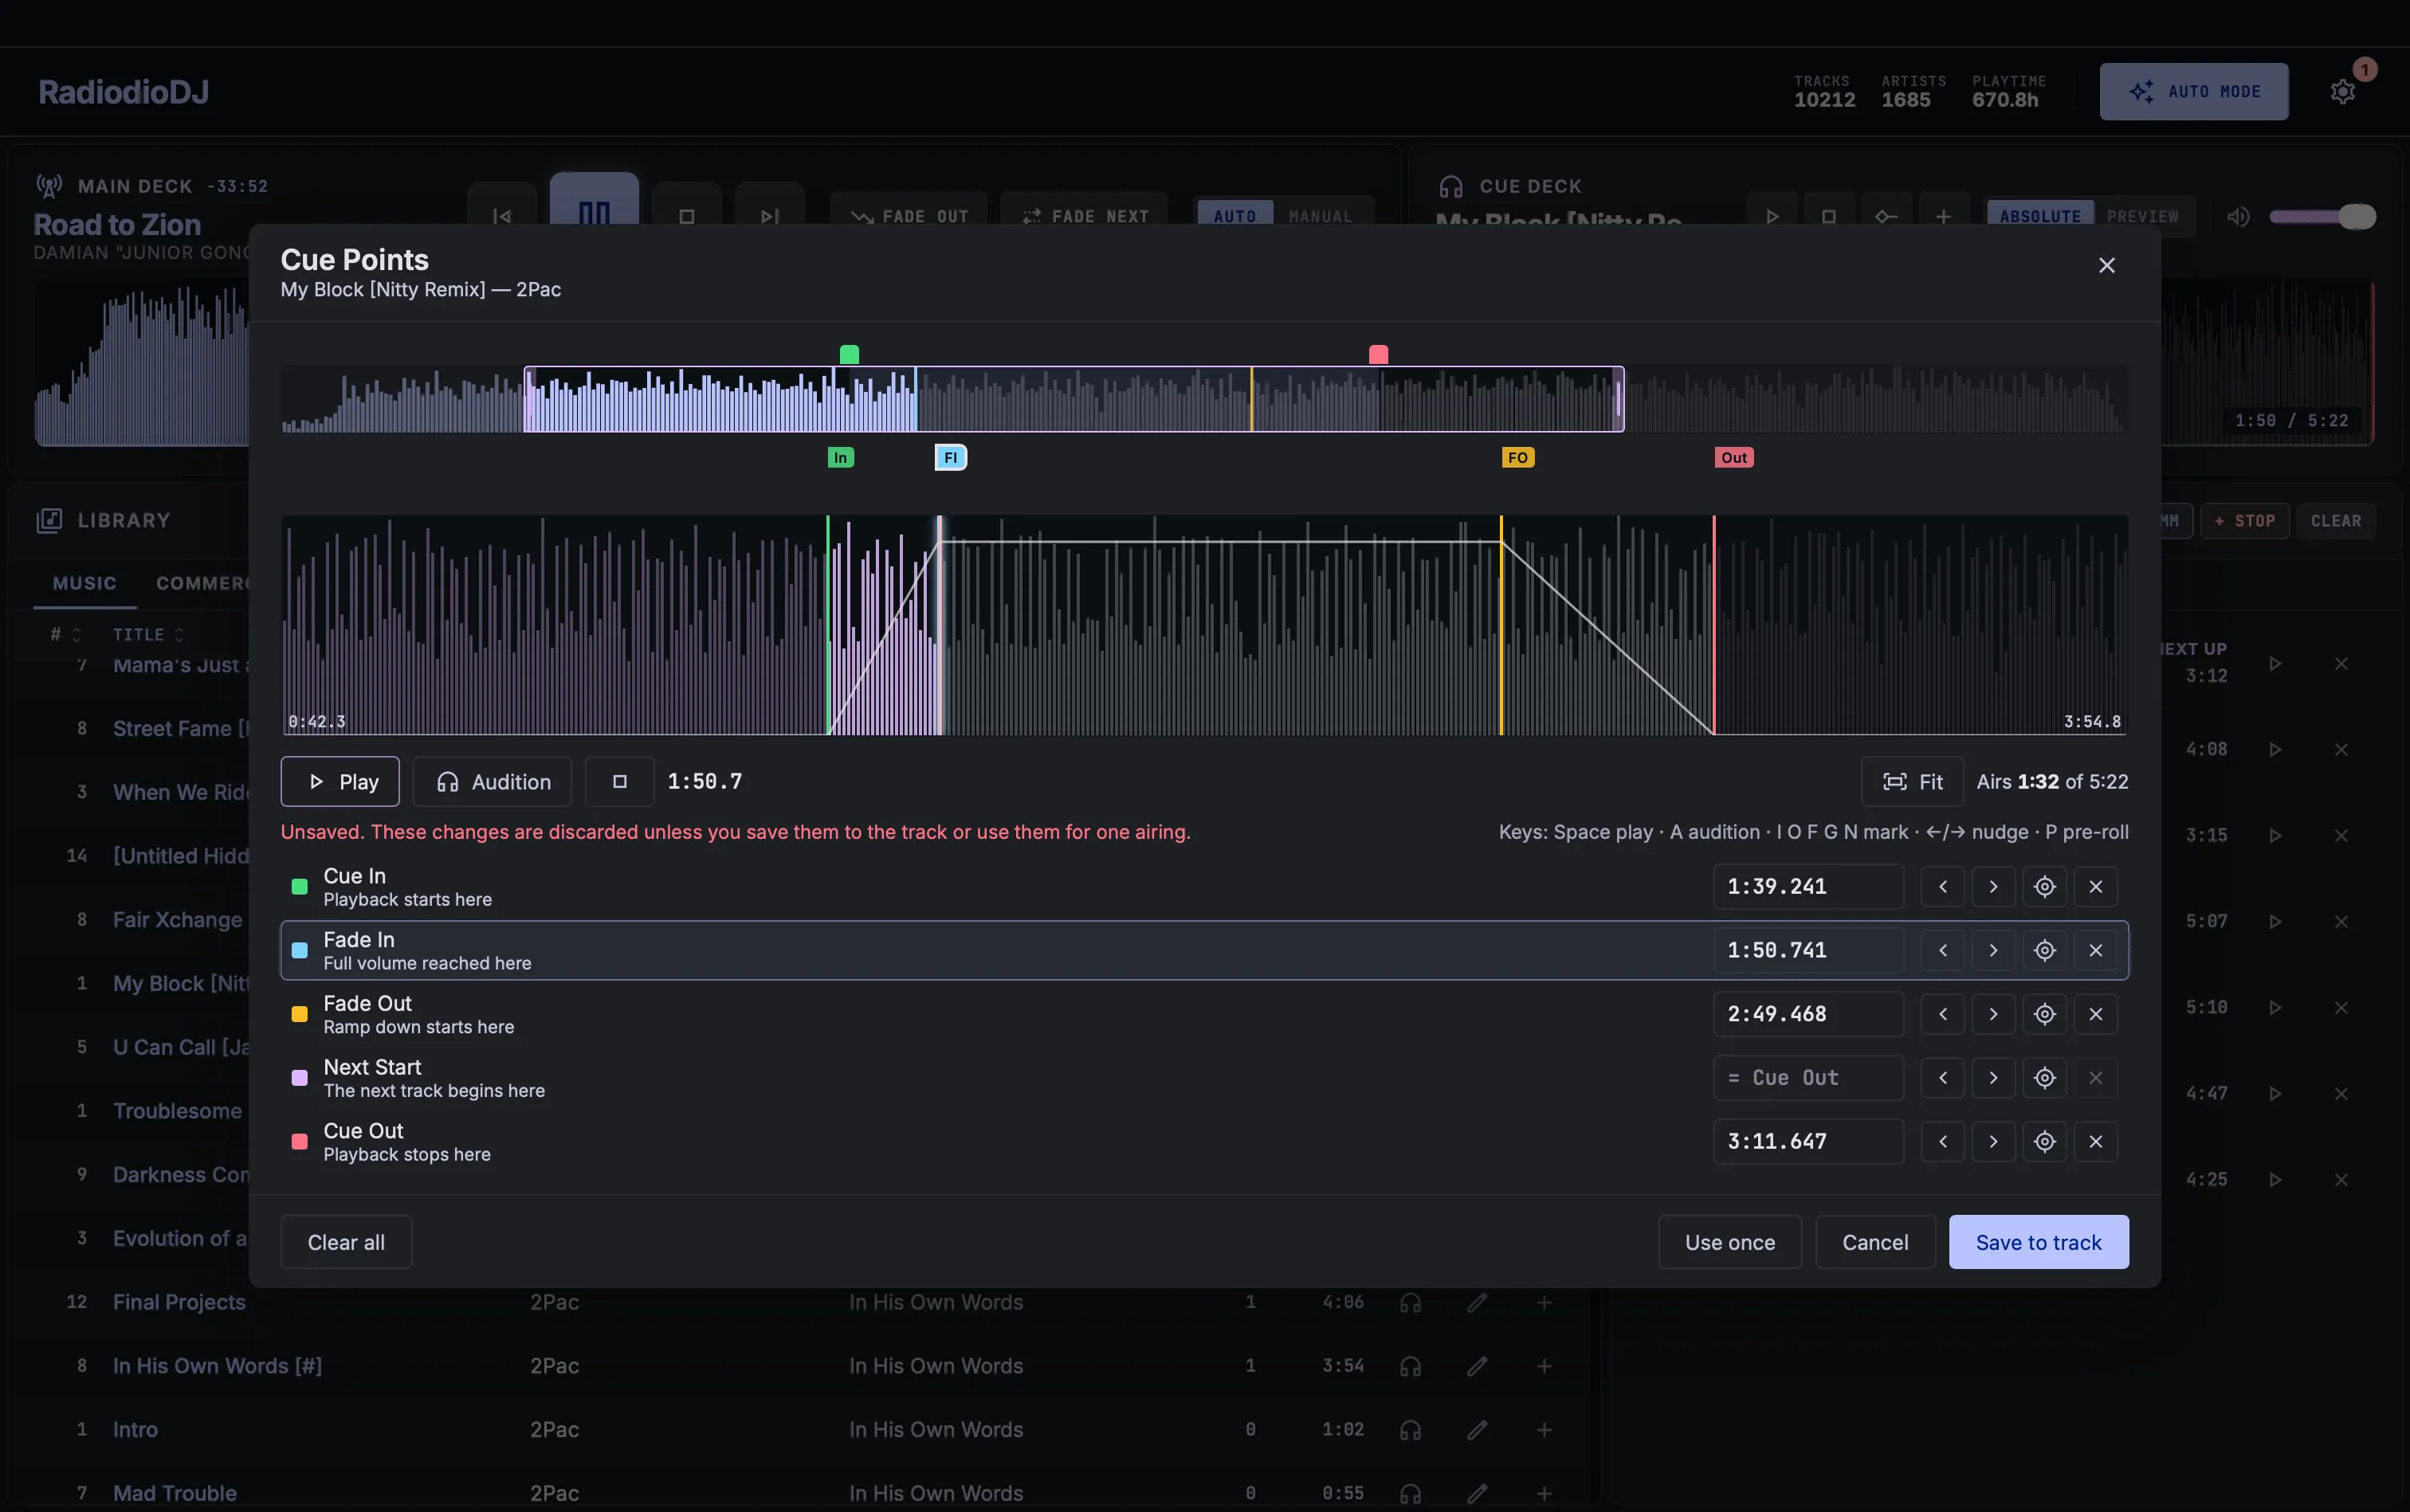Close the Cue Points dialog
This screenshot has height=1512, width=2410.
pos(2106,265)
